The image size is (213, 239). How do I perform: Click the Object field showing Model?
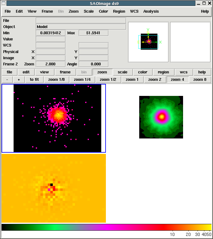(81, 27)
